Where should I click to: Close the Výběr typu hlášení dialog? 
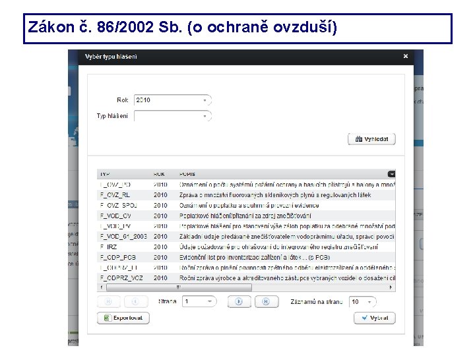pos(405,56)
